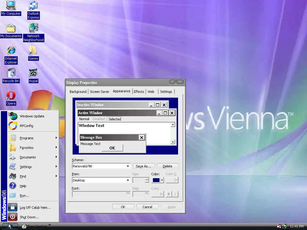This screenshot has height=230, width=307.
Task: Open the Find submenu
Action: click(x=33, y=176)
